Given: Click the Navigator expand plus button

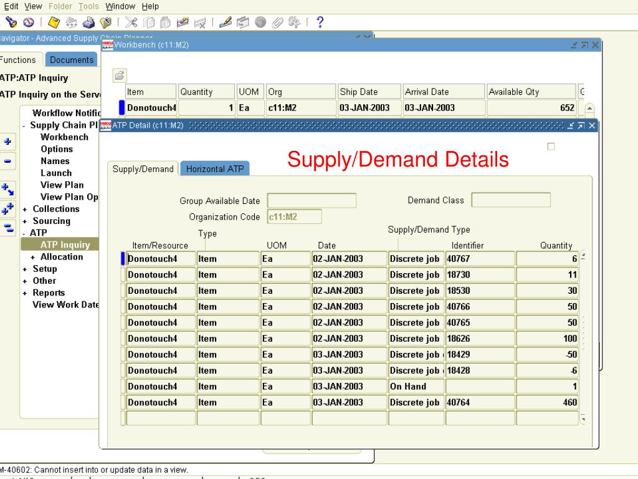Looking at the screenshot, I should coord(7,142).
